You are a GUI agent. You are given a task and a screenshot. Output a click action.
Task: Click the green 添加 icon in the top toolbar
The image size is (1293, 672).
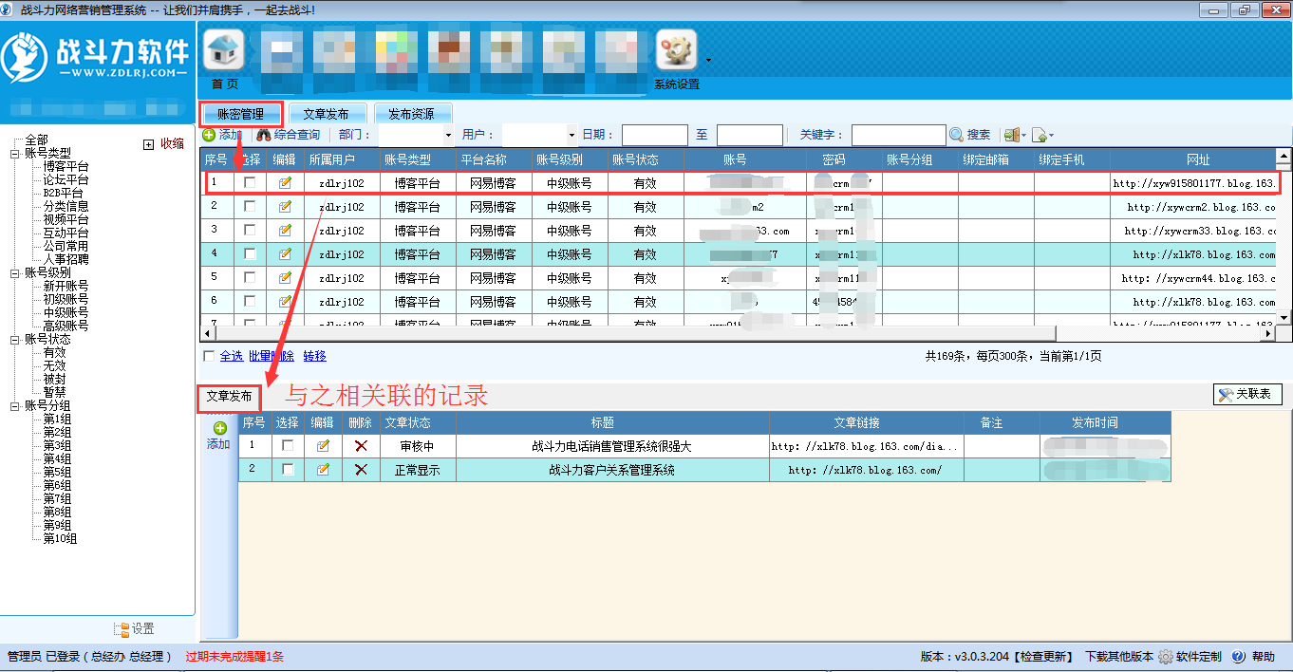(x=209, y=135)
